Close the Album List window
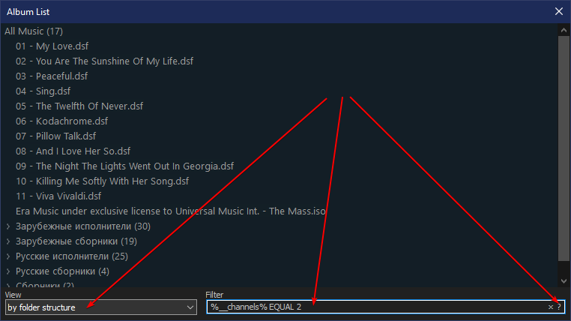 click(x=559, y=12)
